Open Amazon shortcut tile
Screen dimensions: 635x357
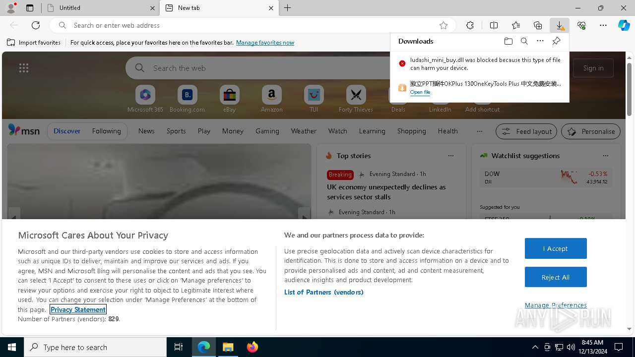tap(271, 99)
